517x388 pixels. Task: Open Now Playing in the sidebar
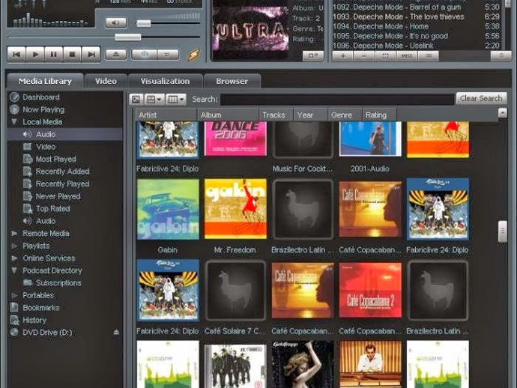(x=43, y=109)
